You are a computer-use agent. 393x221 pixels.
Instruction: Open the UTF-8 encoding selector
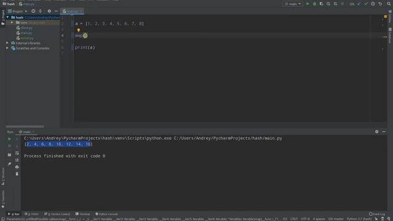pyautogui.click(x=305, y=219)
